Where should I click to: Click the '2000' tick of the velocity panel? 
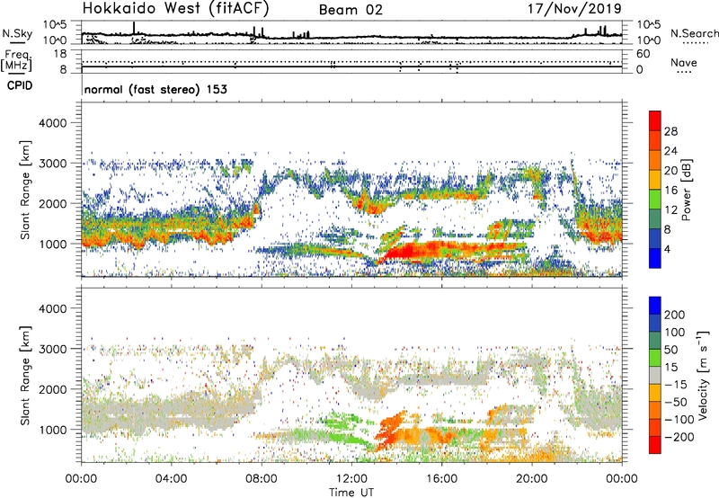[53, 389]
